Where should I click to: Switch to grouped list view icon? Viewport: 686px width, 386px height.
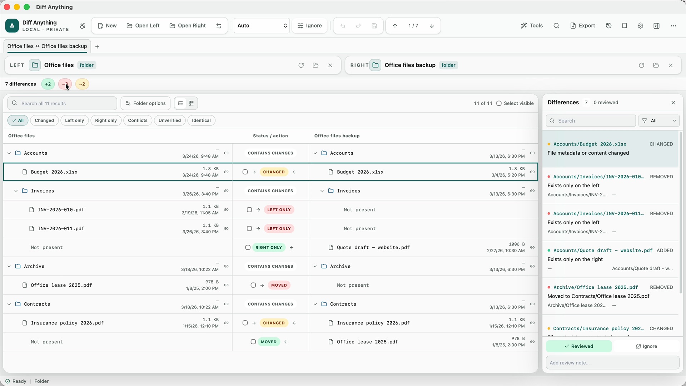191,103
